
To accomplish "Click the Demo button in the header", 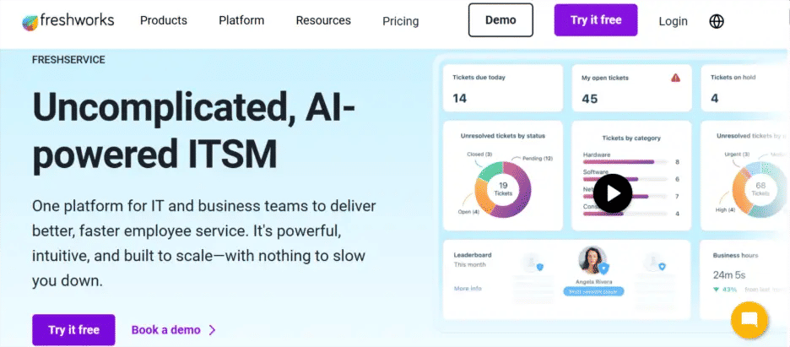I will [501, 20].
